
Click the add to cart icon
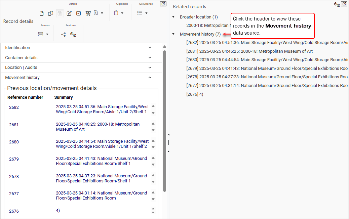(88, 13)
